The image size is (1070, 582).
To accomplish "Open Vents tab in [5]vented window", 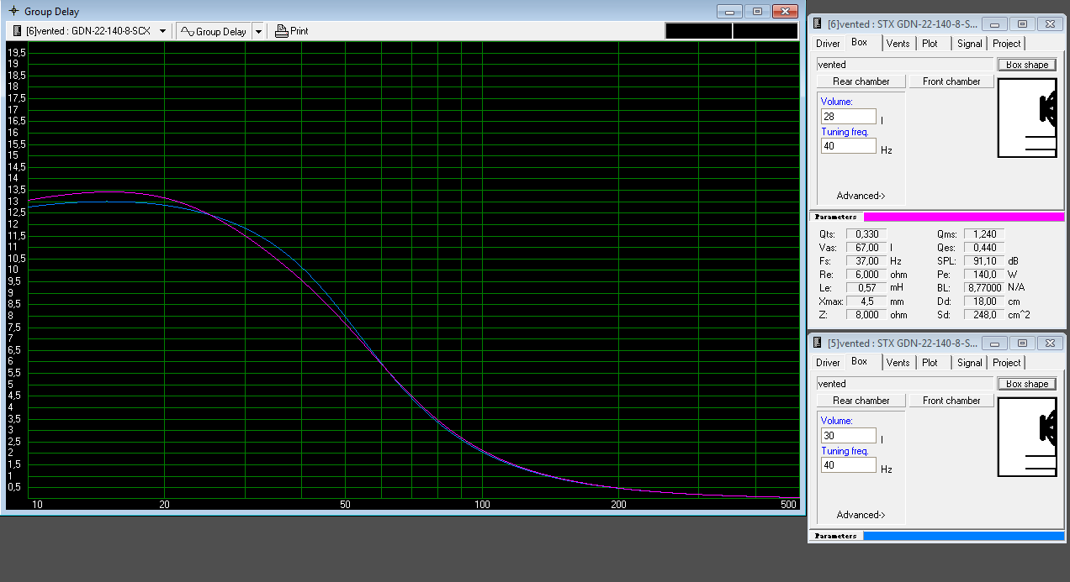I will point(898,363).
